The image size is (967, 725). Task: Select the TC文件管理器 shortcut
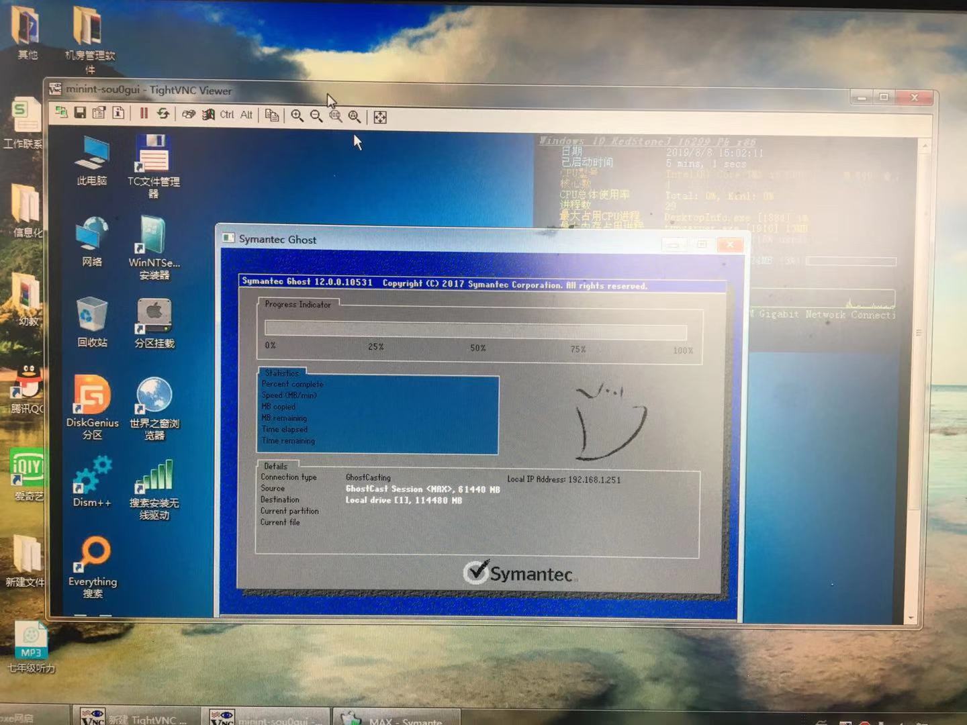[154, 166]
